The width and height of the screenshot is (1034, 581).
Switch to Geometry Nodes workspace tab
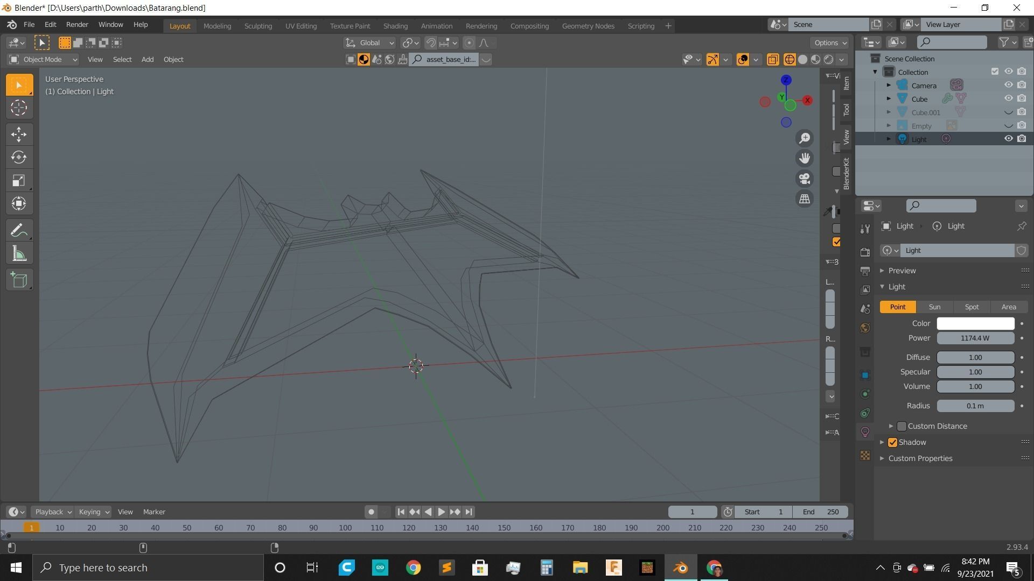[x=588, y=26]
